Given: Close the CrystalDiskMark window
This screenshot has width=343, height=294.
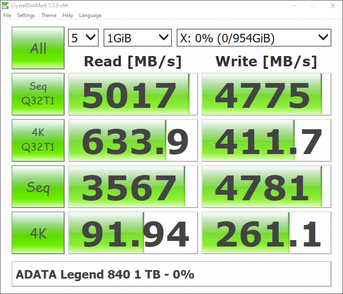Looking at the screenshot, I should pyautogui.click(x=333, y=6).
